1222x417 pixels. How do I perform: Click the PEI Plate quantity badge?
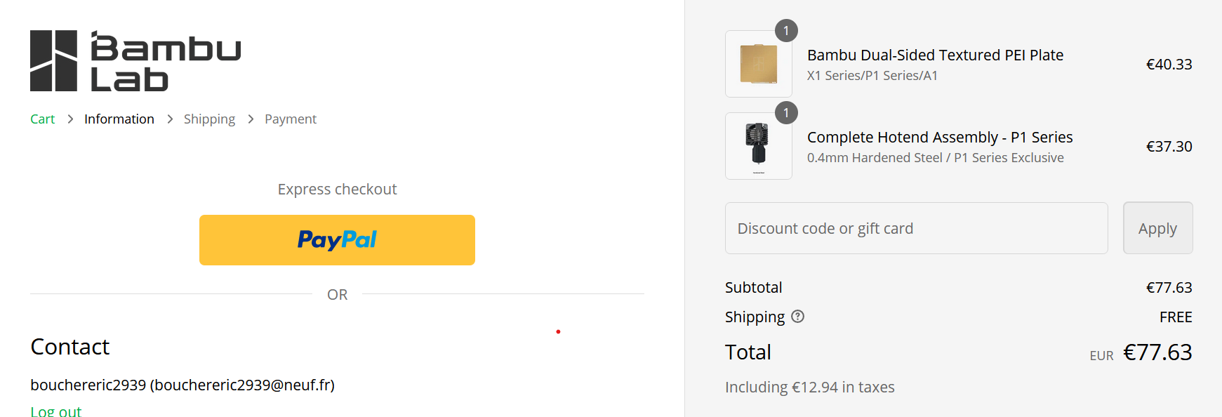pos(786,31)
